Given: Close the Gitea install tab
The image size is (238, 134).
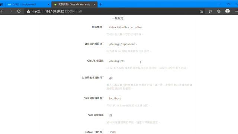Looking at the screenshot, I should tap(94, 4).
